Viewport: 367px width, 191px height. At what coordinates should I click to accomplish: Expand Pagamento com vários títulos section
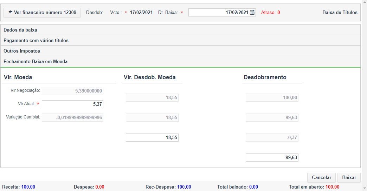coord(180,40)
